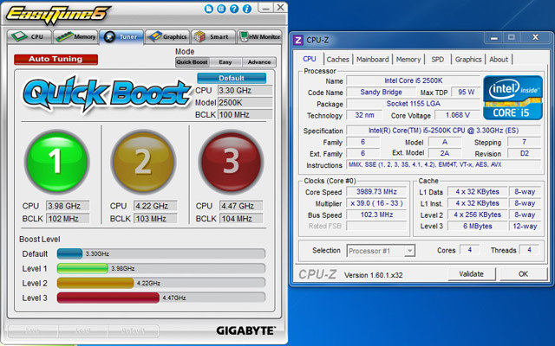Click the GIGABYTE logo in EasyTune6

click(x=245, y=330)
